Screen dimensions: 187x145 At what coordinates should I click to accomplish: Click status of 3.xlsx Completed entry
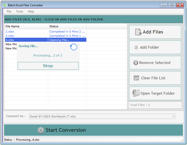click(67, 36)
